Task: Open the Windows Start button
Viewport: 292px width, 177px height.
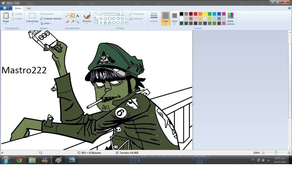Action: tap(6, 160)
